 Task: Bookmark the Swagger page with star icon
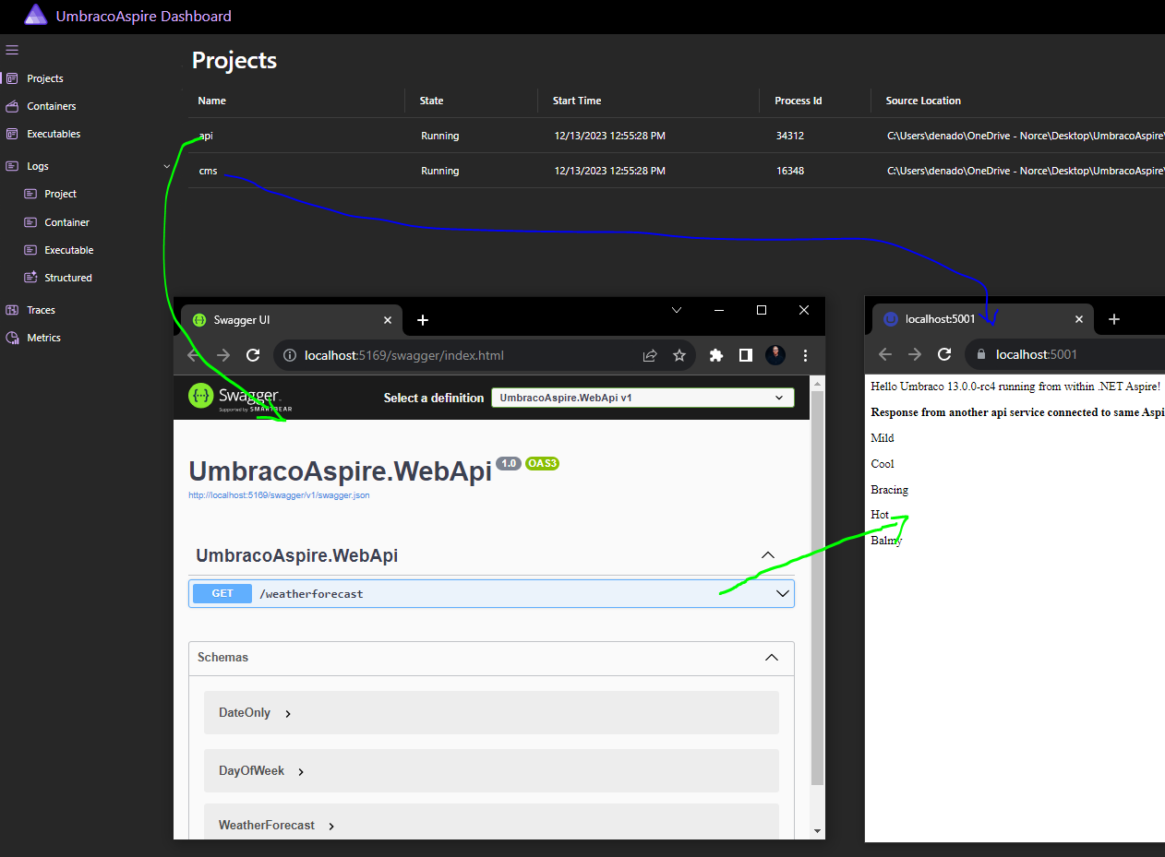click(679, 355)
